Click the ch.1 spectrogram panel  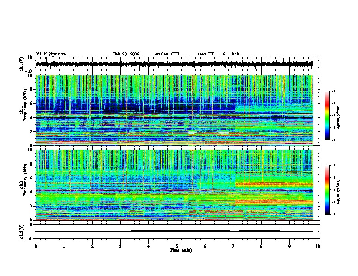click(x=174, y=110)
